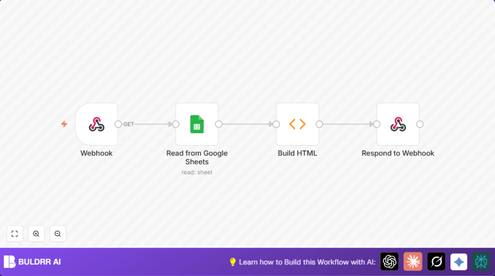Open the Perplexity teal icon
Image resolution: width=495 pixels, height=276 pixels.
pos(481,262)
